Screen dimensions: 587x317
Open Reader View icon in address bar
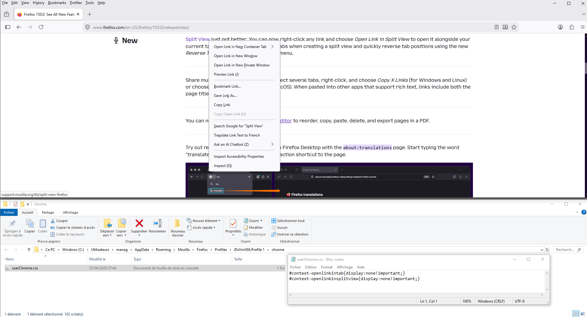click(496, 27)
